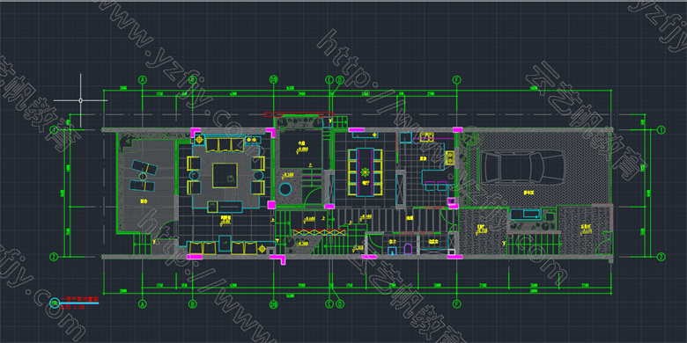687x343 pixels.
Task: Click the kitchen stove burners symbol
Action: pos(449,157)
